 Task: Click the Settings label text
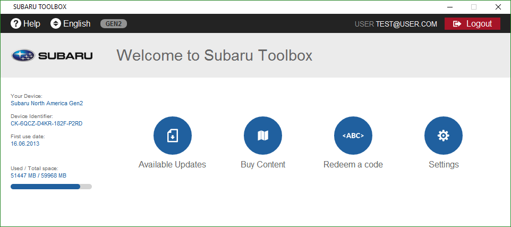[x=444, y=164]
